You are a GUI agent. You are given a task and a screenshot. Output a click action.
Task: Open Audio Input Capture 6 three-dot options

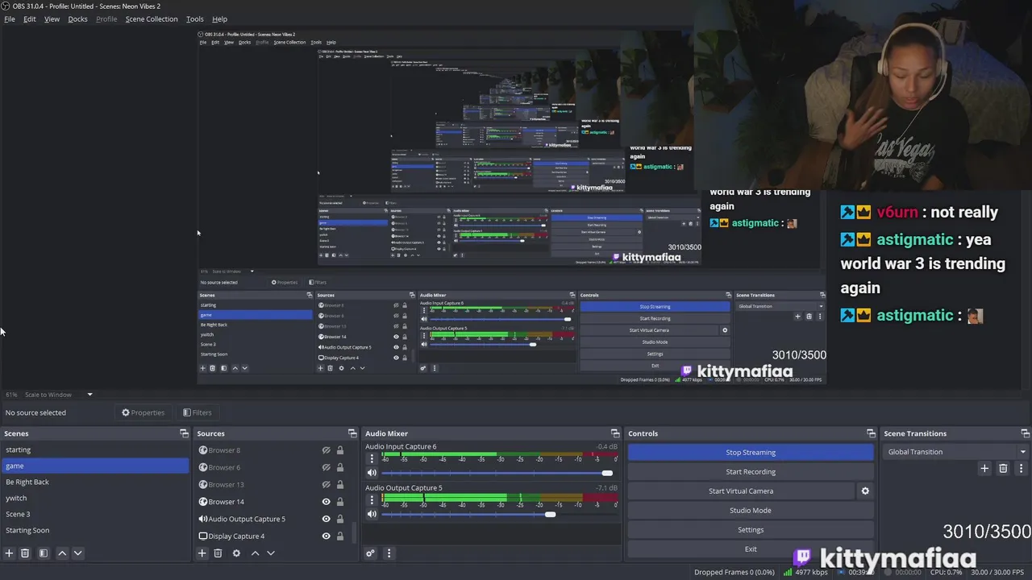pos(371,459)
